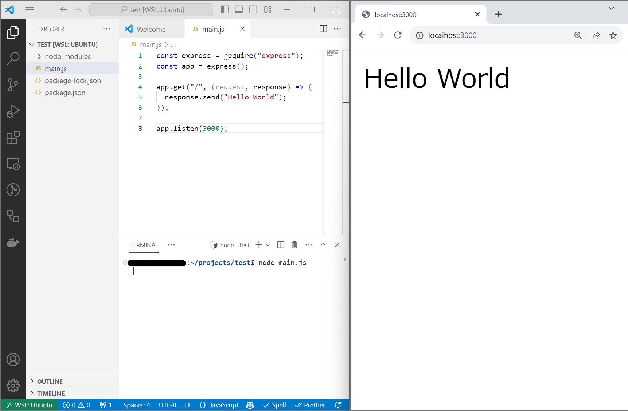Open the Extensions view
Screen dimensions: 628x411
point(13,138)
